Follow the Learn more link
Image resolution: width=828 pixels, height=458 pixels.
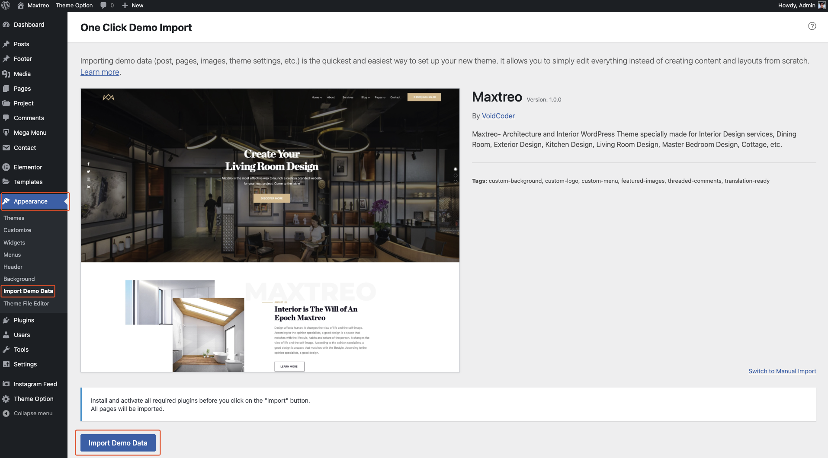coord(100,72)
